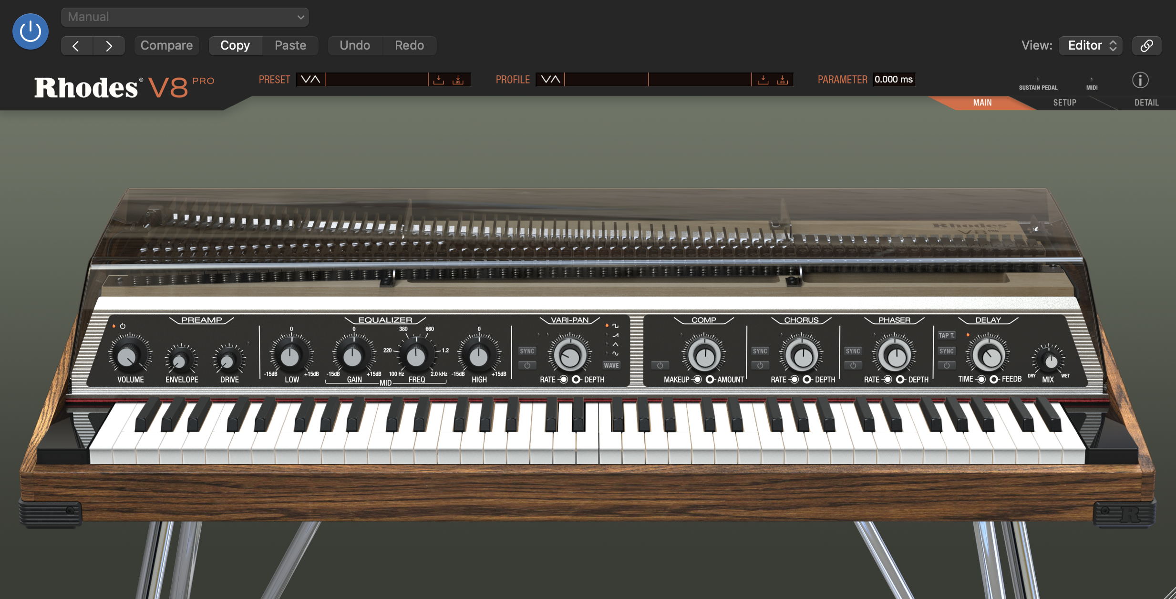
Task: Enable the Chorus power switch
Action: [760, 366]
